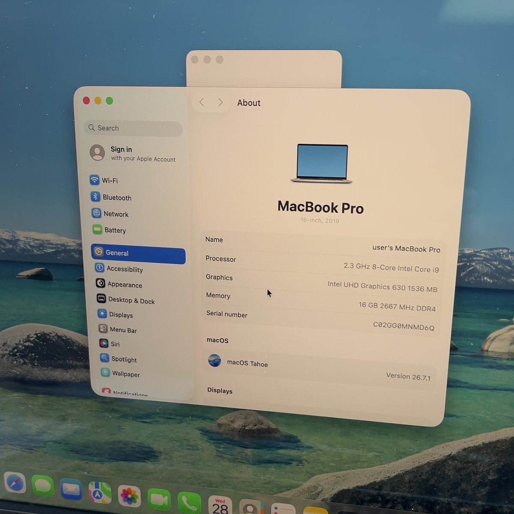This screenshot has width=514, height=514.
Task: Open the Photos app in the Dock
Action: [x=129, y=496]
